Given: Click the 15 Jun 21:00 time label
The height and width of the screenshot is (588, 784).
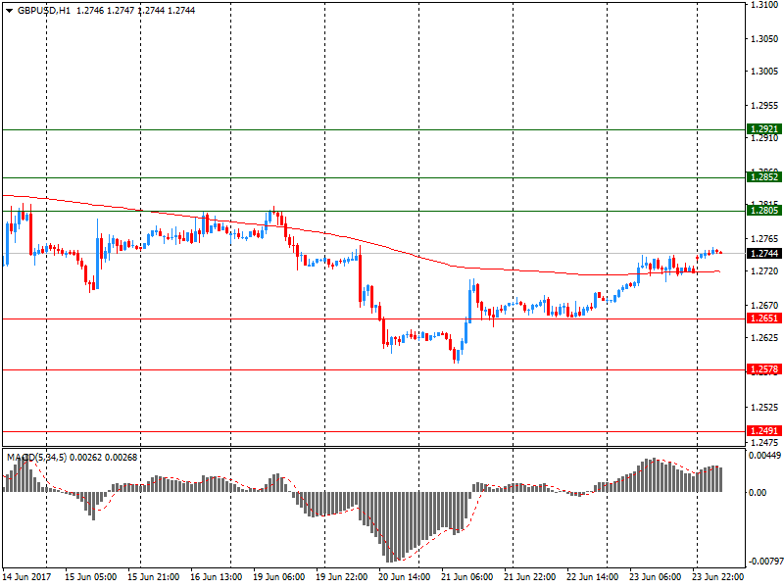Looking at the screenshot, I should [x=153, y=577].
